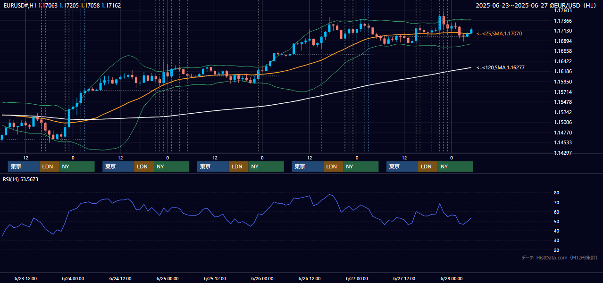Select the 6/23 12:00 time label
This screenshot has width=603, height=283.
[25, 278]
